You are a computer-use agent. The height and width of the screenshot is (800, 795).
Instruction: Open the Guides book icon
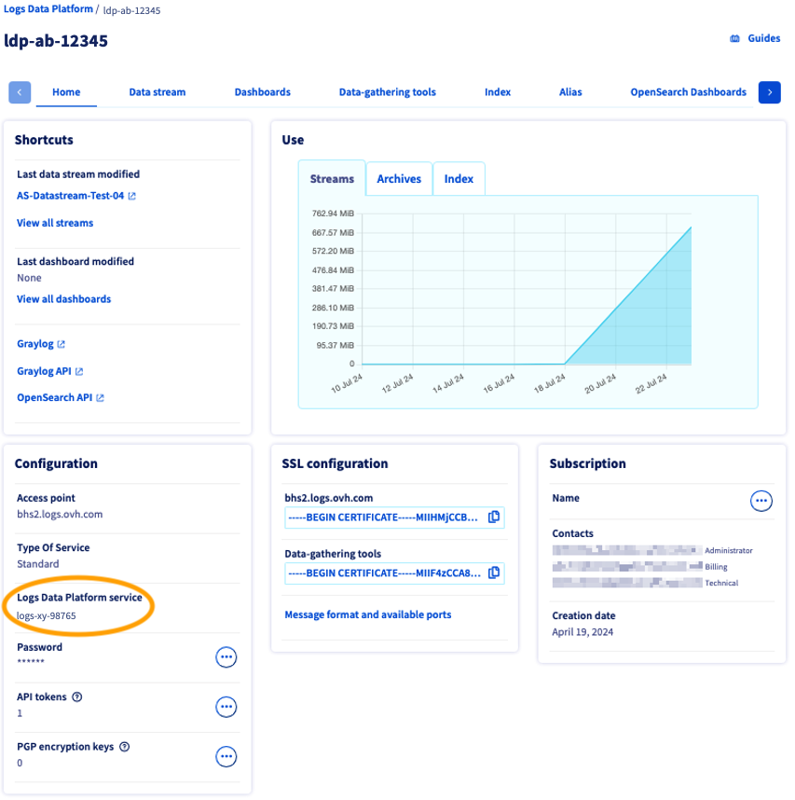733,38
